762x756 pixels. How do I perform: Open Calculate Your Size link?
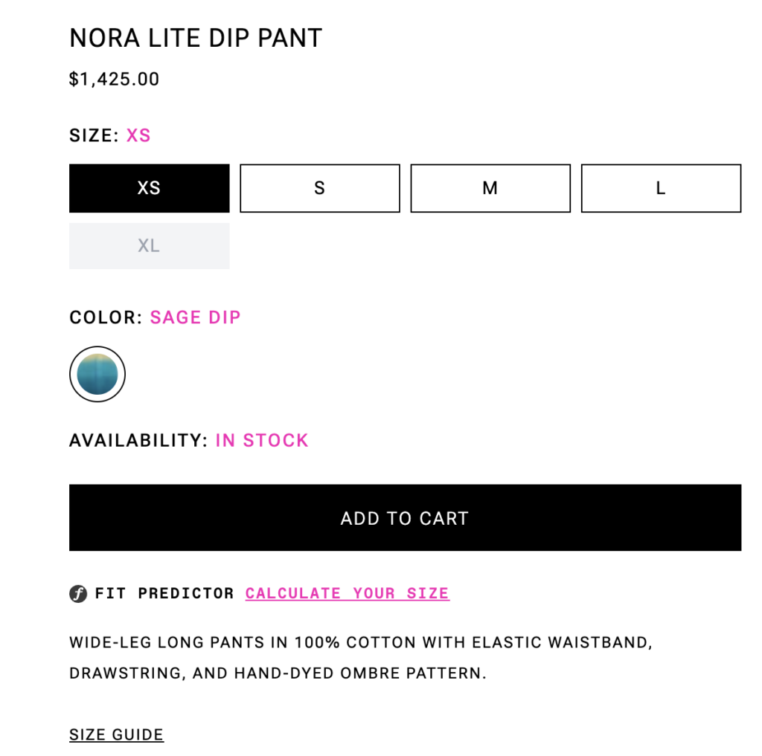click(348, 593)
